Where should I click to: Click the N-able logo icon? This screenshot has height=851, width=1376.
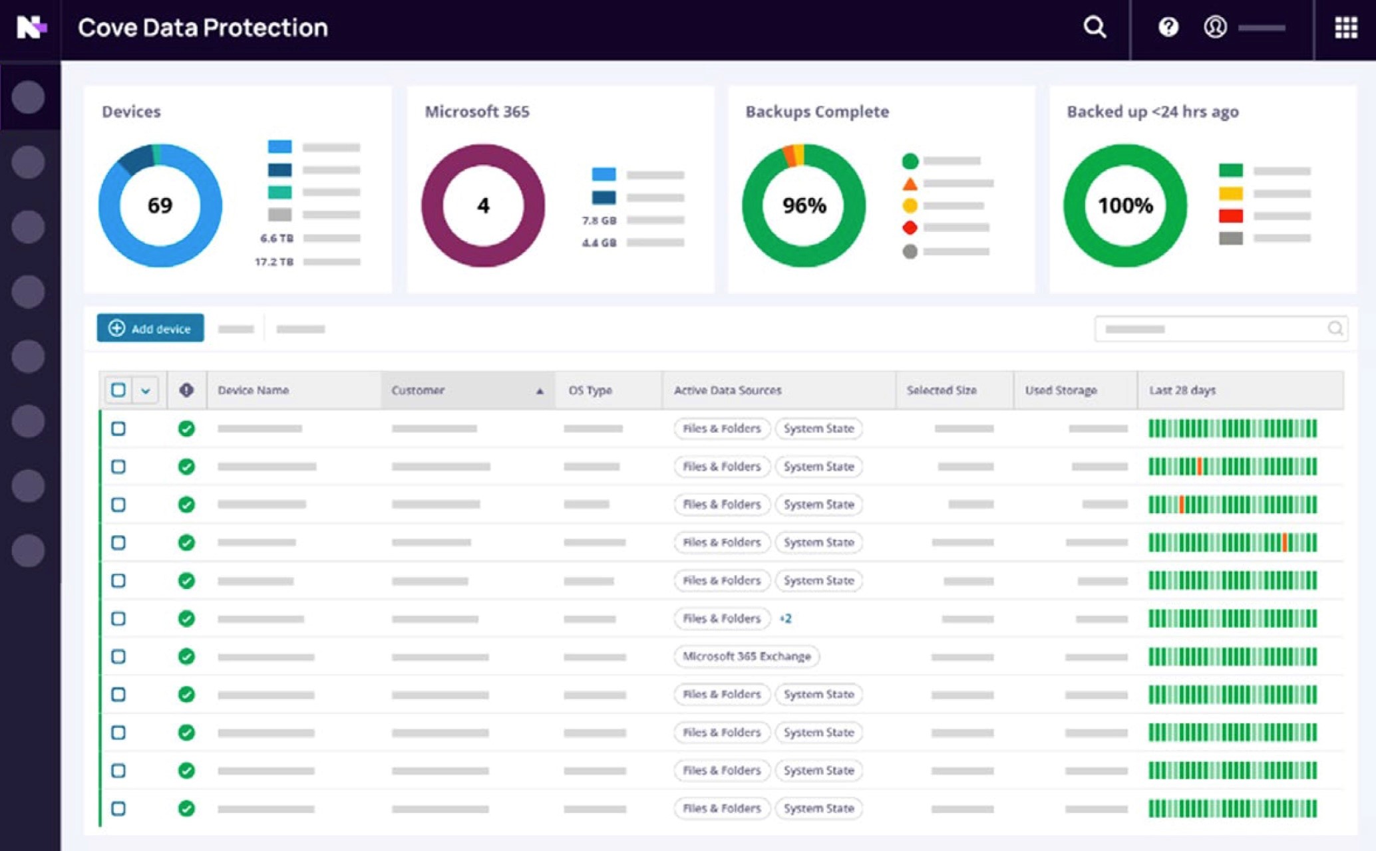click(31, 28)
